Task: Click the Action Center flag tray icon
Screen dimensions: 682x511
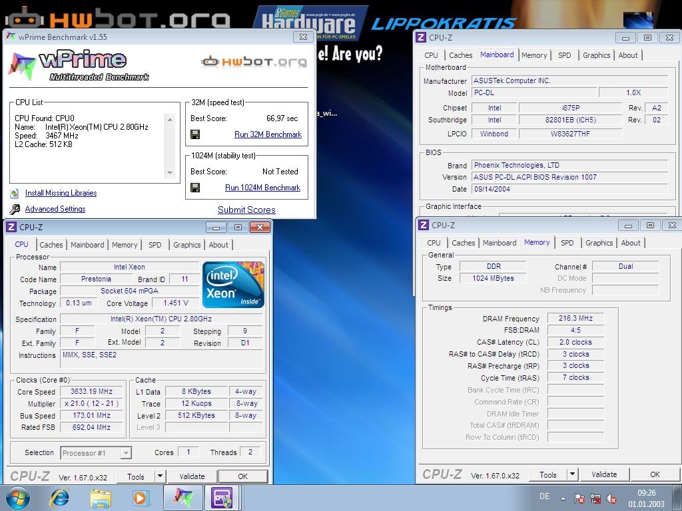Action: tap(579, 499)
